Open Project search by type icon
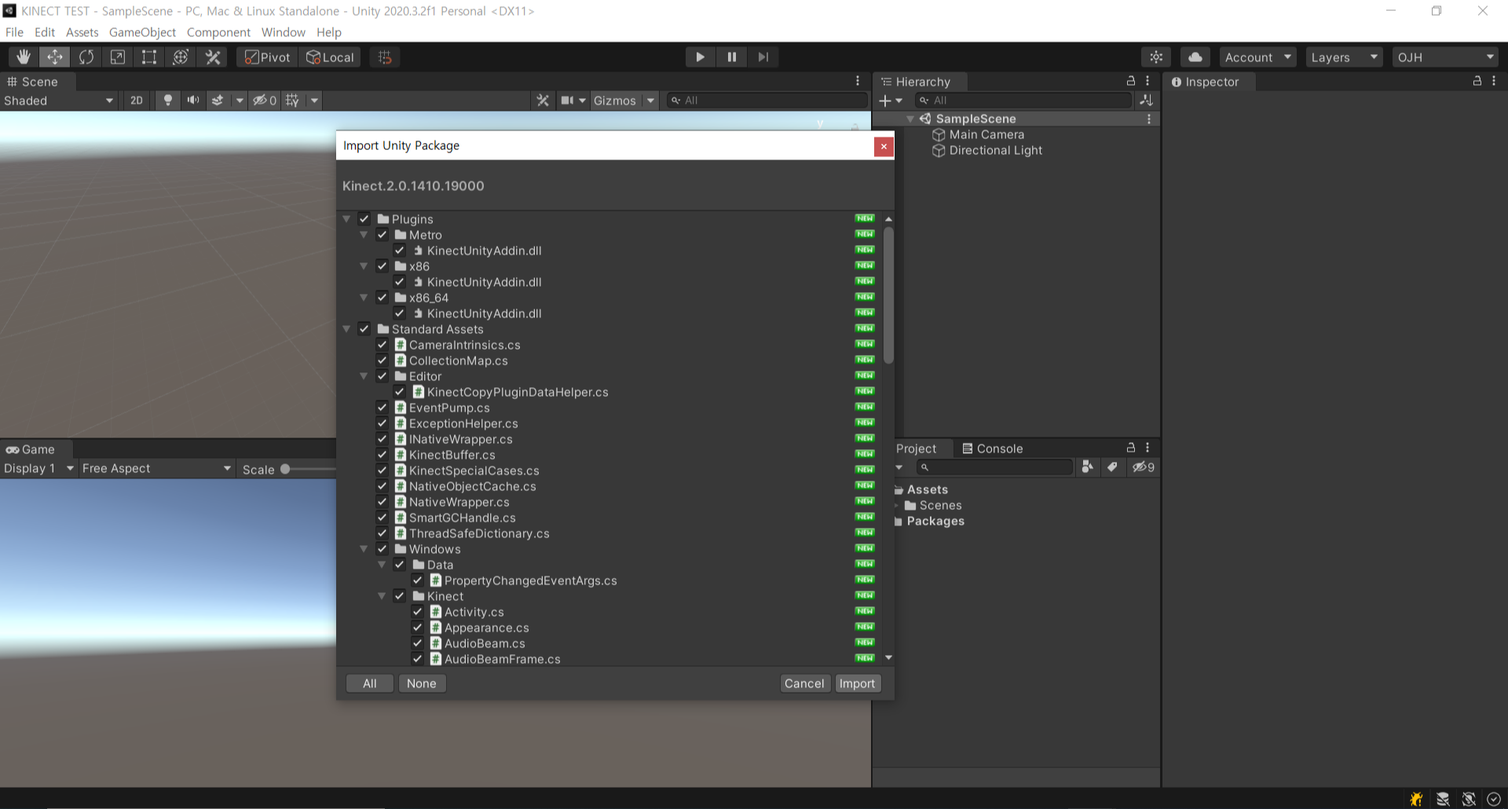Viewport: 1508px width, 809px height. (1087, 467)
